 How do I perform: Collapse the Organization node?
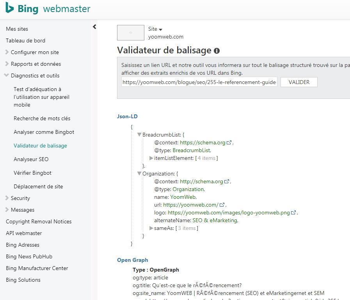pyautogui.click(x=139, y=174)
